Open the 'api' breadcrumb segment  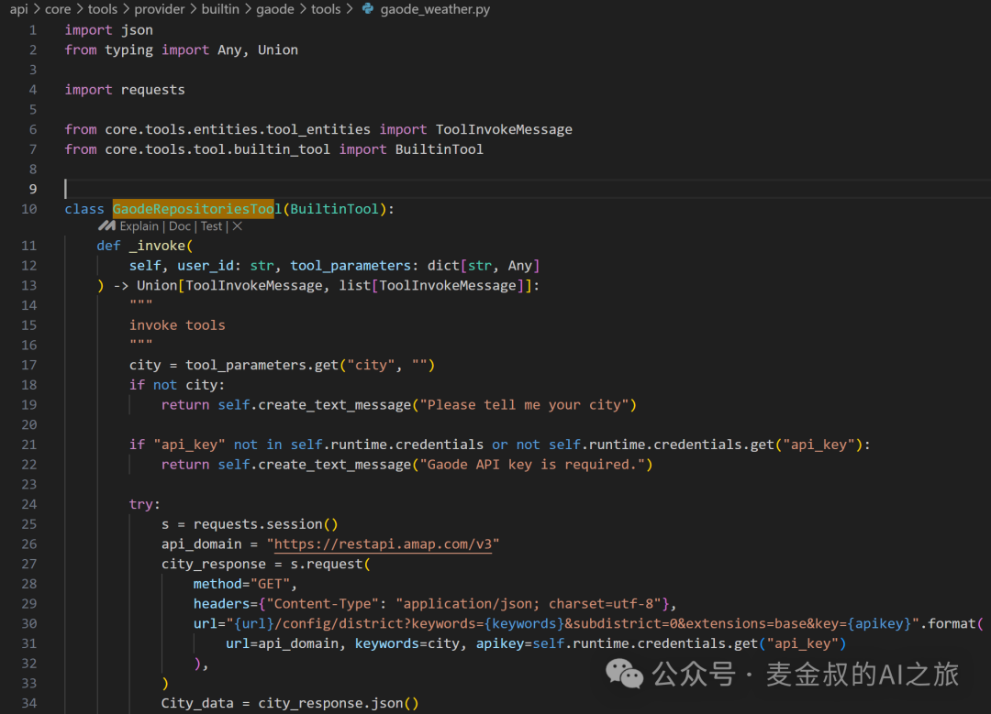19,9
